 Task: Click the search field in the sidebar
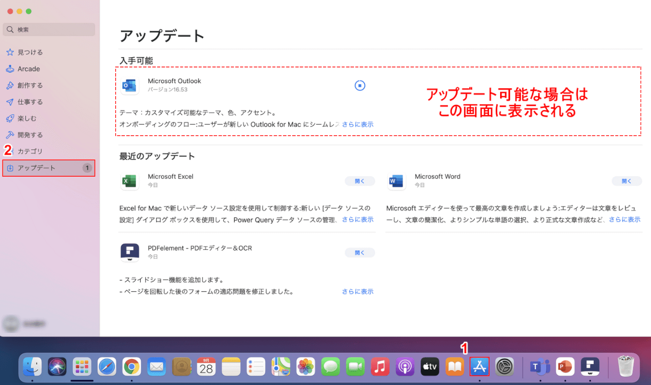(x=49, y=29)
